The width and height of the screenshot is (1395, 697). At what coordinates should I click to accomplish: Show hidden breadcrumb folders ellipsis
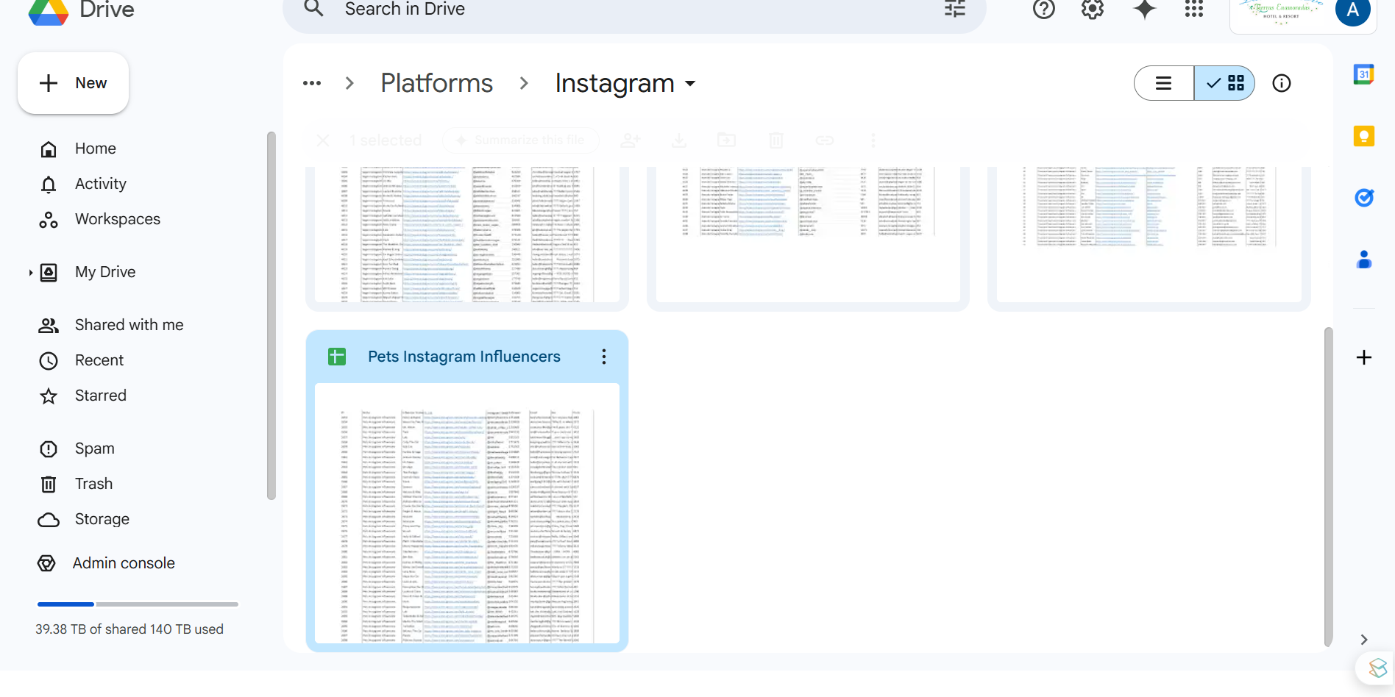[312, 83]
